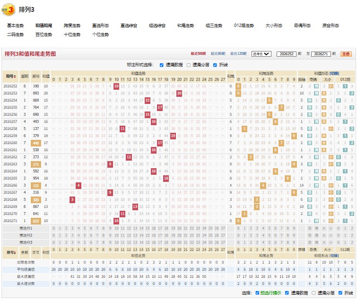Screen dimensions: 357x300
Task: Toggle the top 遗漏数据 checkbox
Action: (162, 65)
